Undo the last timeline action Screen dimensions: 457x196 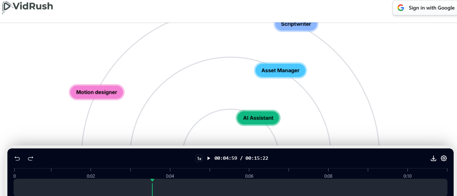coord(17,158)
